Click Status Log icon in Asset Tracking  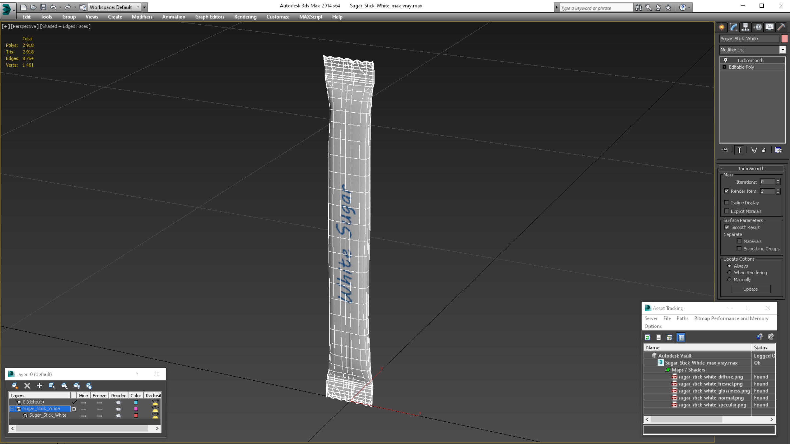click(658, 337)
